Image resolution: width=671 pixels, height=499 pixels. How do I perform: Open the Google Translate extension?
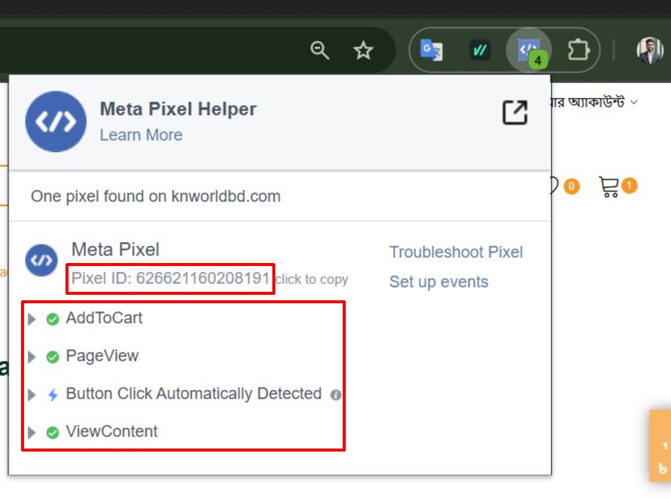431,50
